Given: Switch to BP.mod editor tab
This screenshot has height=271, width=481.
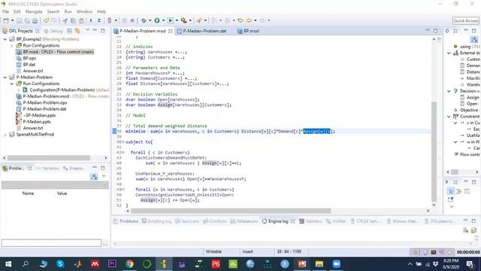Looking at the screenshot, I should pyautogui.click(x=249, y=31).
